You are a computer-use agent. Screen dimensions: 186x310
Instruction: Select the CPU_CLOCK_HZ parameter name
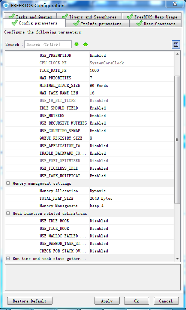pyautogui.click(x=53, y=63)
